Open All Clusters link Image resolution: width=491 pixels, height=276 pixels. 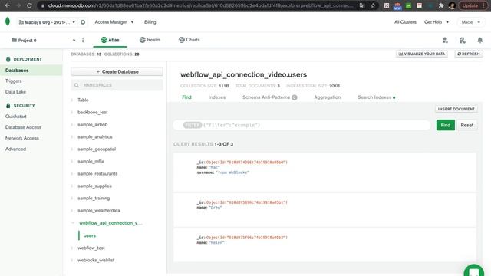pyautogui.click(x=405, y=22)
